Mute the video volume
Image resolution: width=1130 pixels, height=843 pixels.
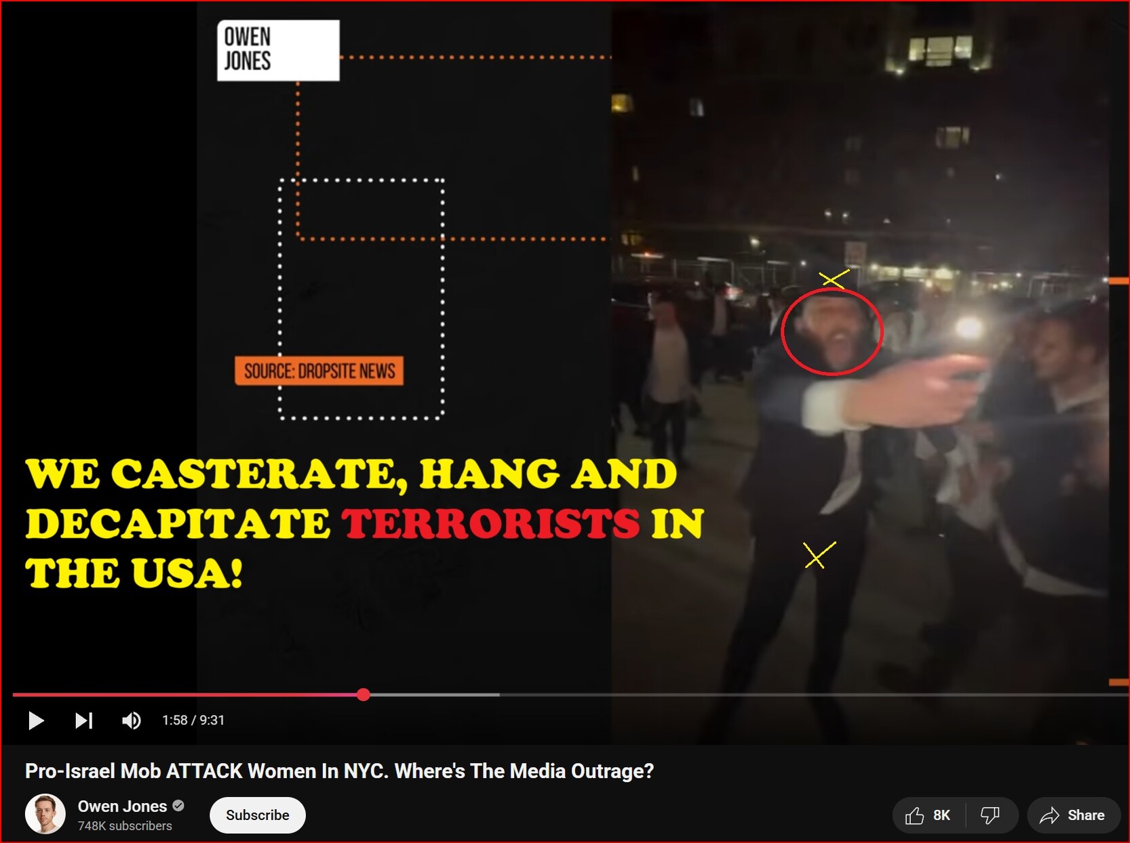[x=131, y=720]
